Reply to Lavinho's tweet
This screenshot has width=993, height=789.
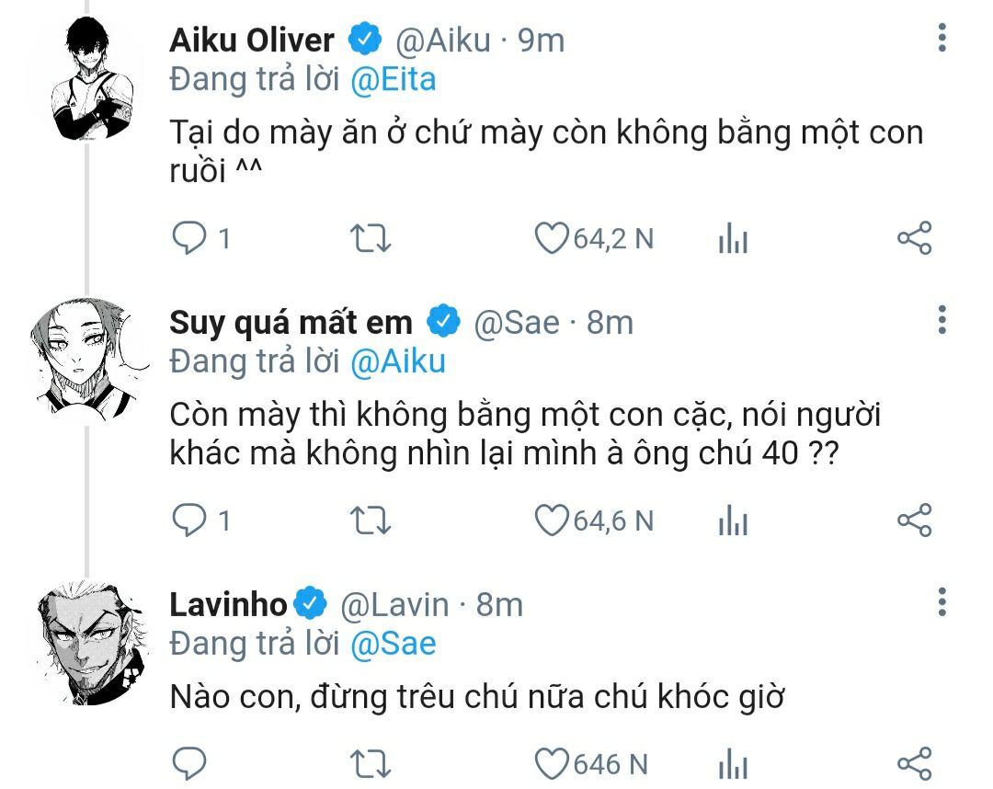click(189, 763)
